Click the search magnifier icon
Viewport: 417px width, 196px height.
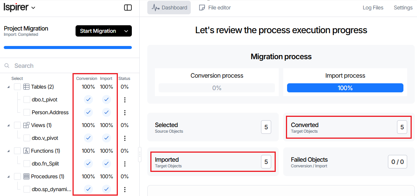point(7,66)
